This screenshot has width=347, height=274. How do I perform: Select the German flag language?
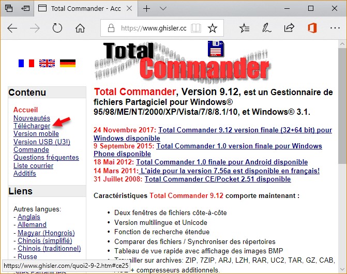click(68, 63)
